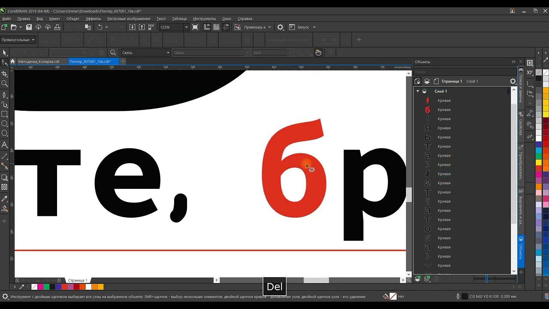Click the Save icon in the toolbar
The height and width of the screenshot is (309, 549).
click(x=29, y=27)
